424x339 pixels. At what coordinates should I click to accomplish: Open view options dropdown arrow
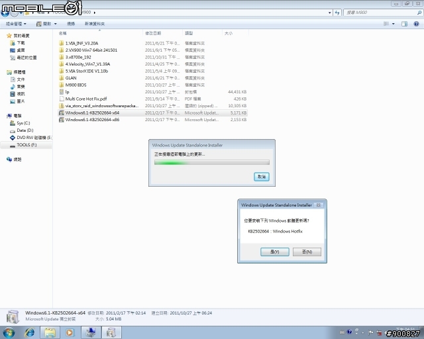pos(393,24)
